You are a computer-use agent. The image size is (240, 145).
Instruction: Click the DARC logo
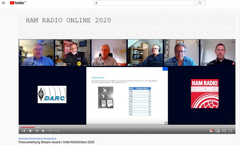(52, 94)
